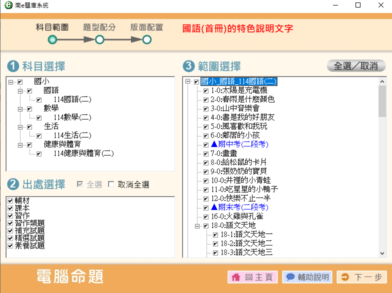Select the 版面配置 step label
This screenshot has width=392, height=293.
tap(146, 27)
